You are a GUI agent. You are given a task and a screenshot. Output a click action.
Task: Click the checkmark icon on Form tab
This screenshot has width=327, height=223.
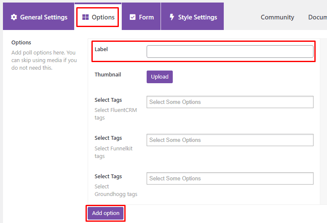click(133, 17)
